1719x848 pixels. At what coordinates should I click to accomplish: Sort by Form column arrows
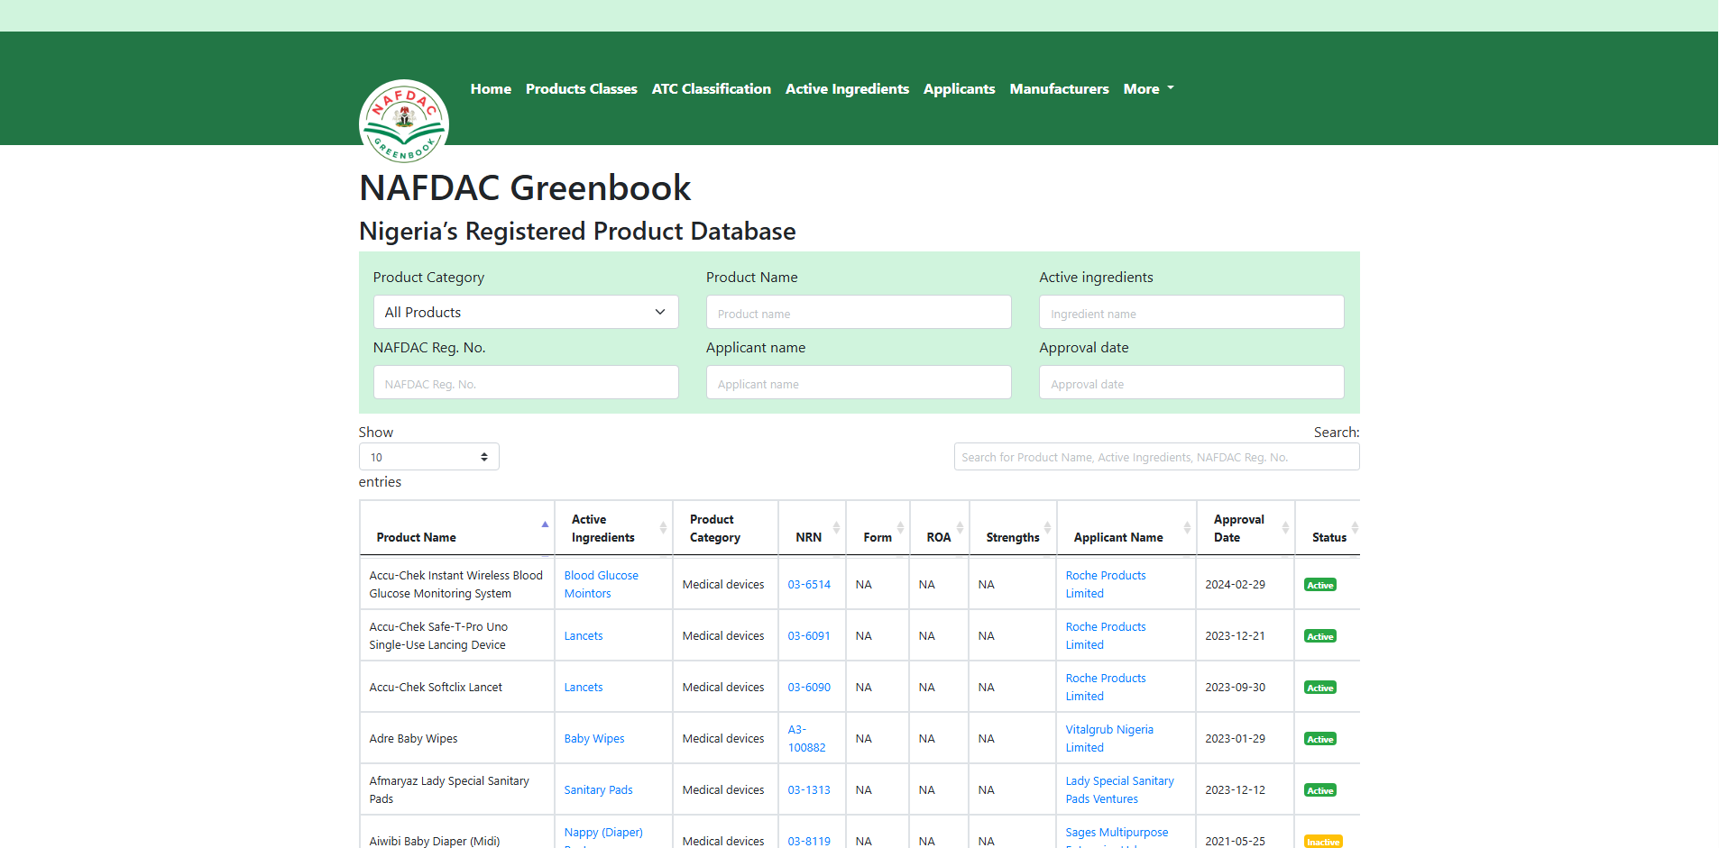pyautogui.click(x=900, y=528)
